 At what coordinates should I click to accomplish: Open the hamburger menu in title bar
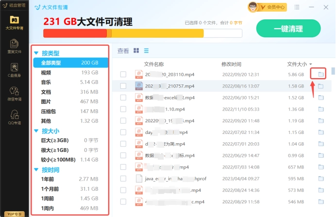point(296,7)
